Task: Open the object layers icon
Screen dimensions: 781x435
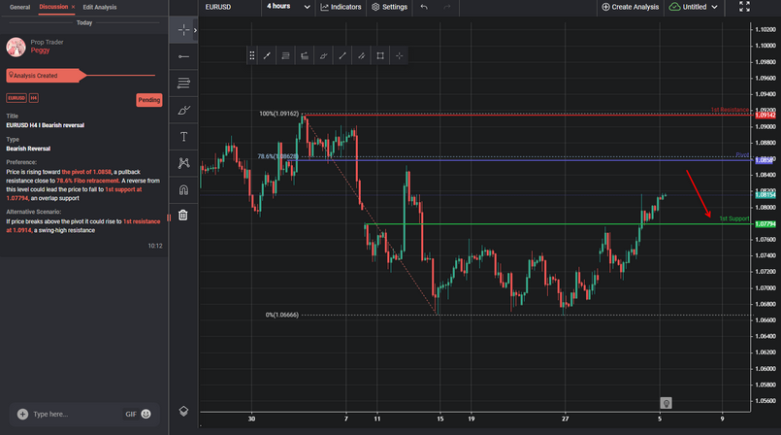Action: point(183,411)
